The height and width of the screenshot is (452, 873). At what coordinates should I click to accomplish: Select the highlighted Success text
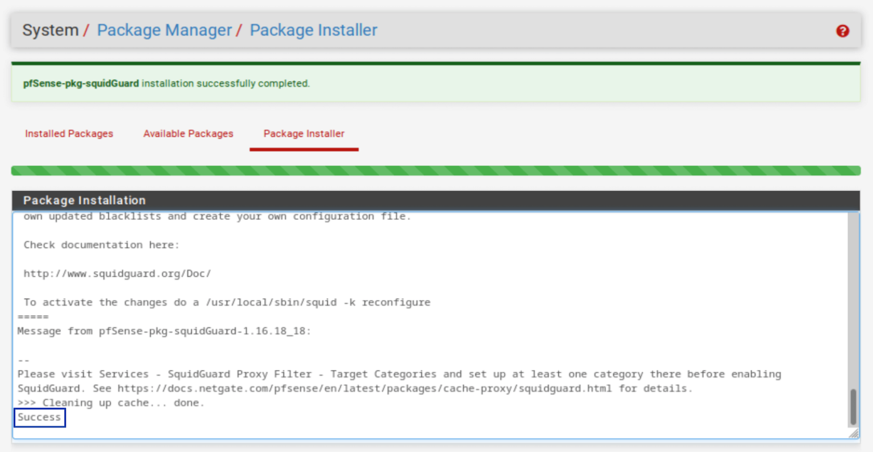coord(39,417)
